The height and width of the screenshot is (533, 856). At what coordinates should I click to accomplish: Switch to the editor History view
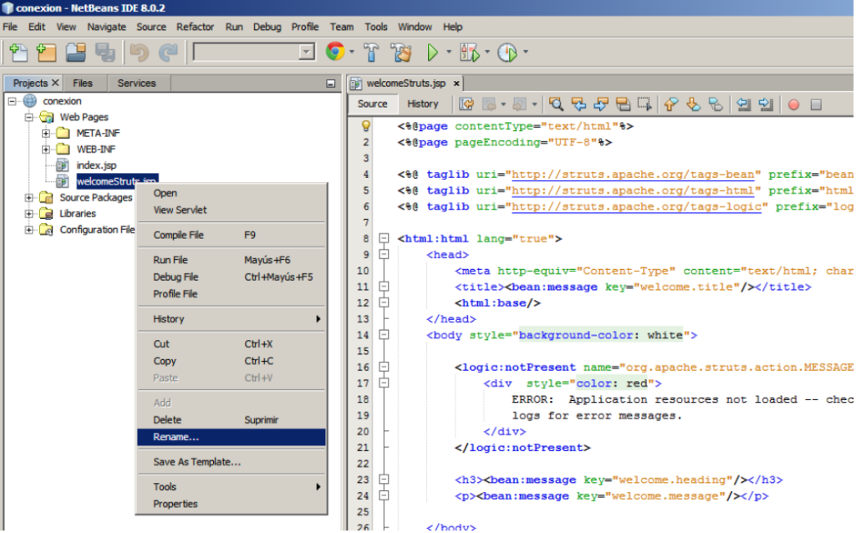422,104
